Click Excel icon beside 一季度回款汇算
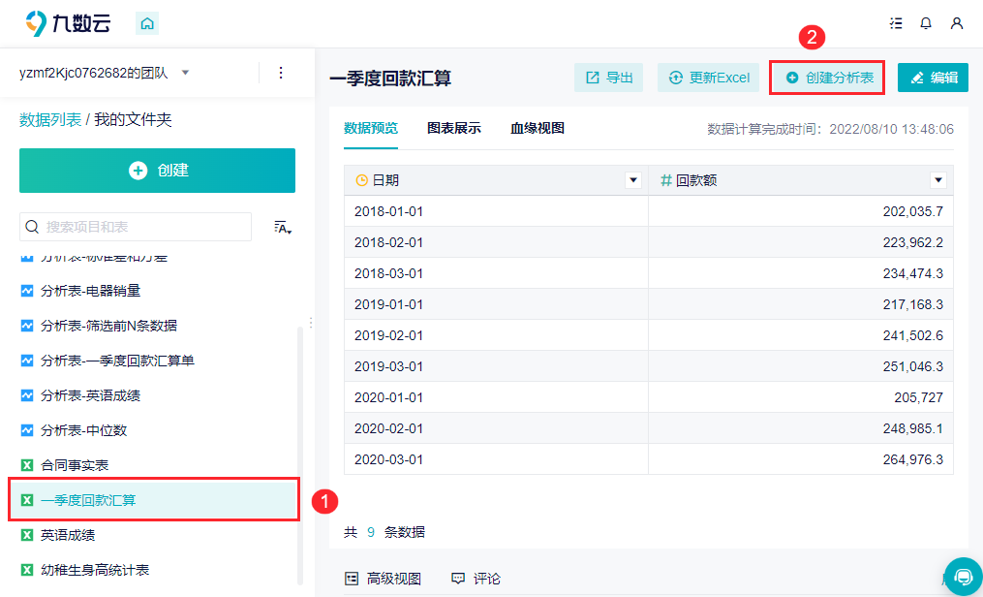 27,500
